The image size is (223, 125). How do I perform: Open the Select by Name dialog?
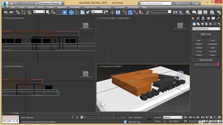[53, 12]
